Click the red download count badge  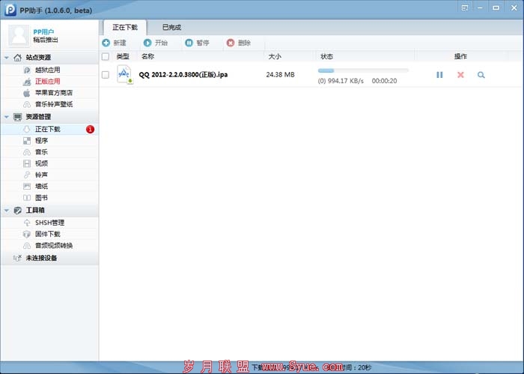pyautogui.click(x=90, y=129)
